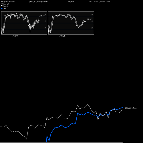
Task: Click the Fast K legend swatch
Action: [x=2, y=6]
